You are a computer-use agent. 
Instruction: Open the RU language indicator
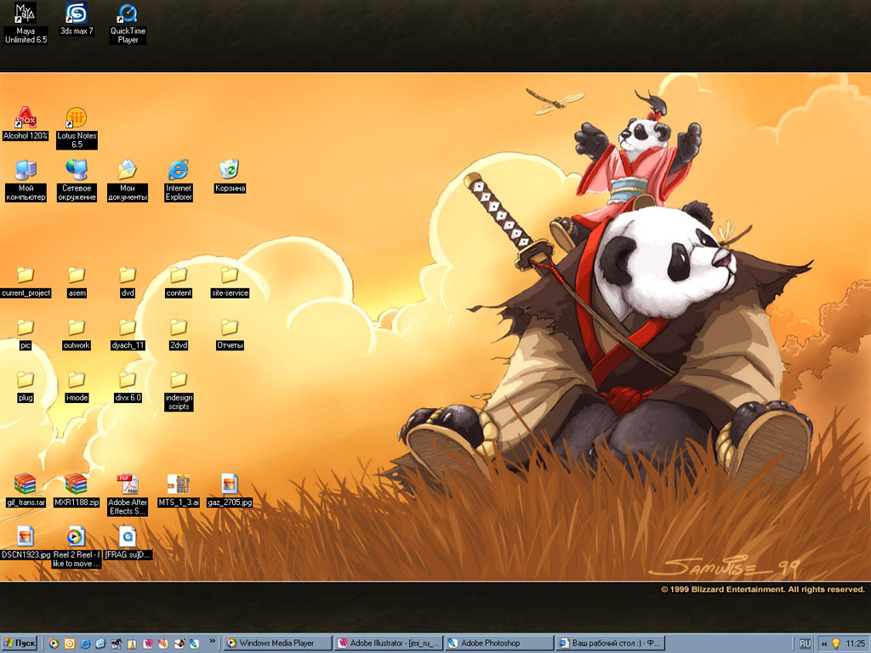[805, 644]
